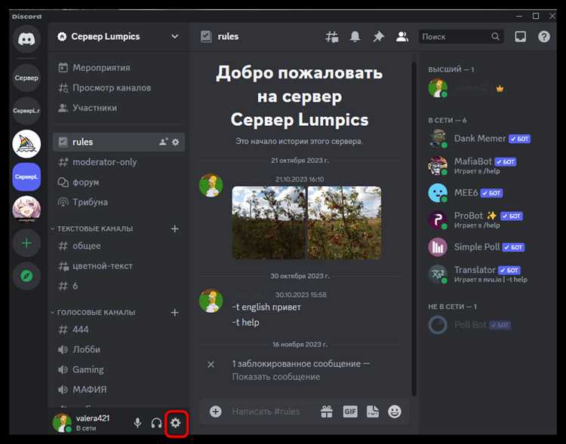Open the Сервер Lumpics server dropdown menu
The image size is (566, 444).
tap(118, 36)
